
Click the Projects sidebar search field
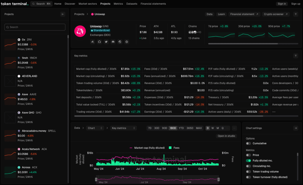click(x=35, y=27)
